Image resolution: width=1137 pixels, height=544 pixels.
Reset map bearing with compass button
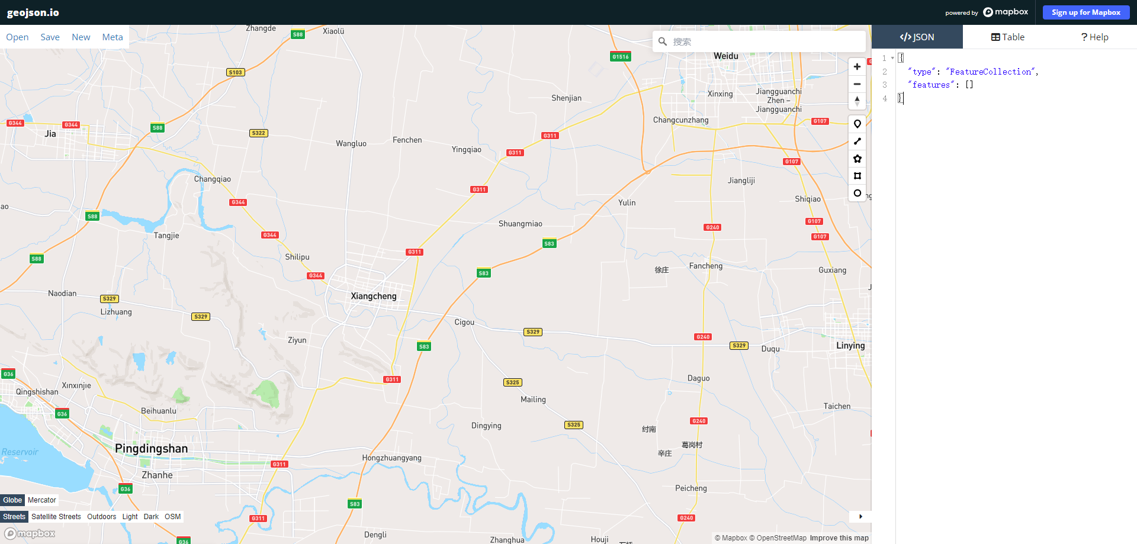(x=857, y=101)
